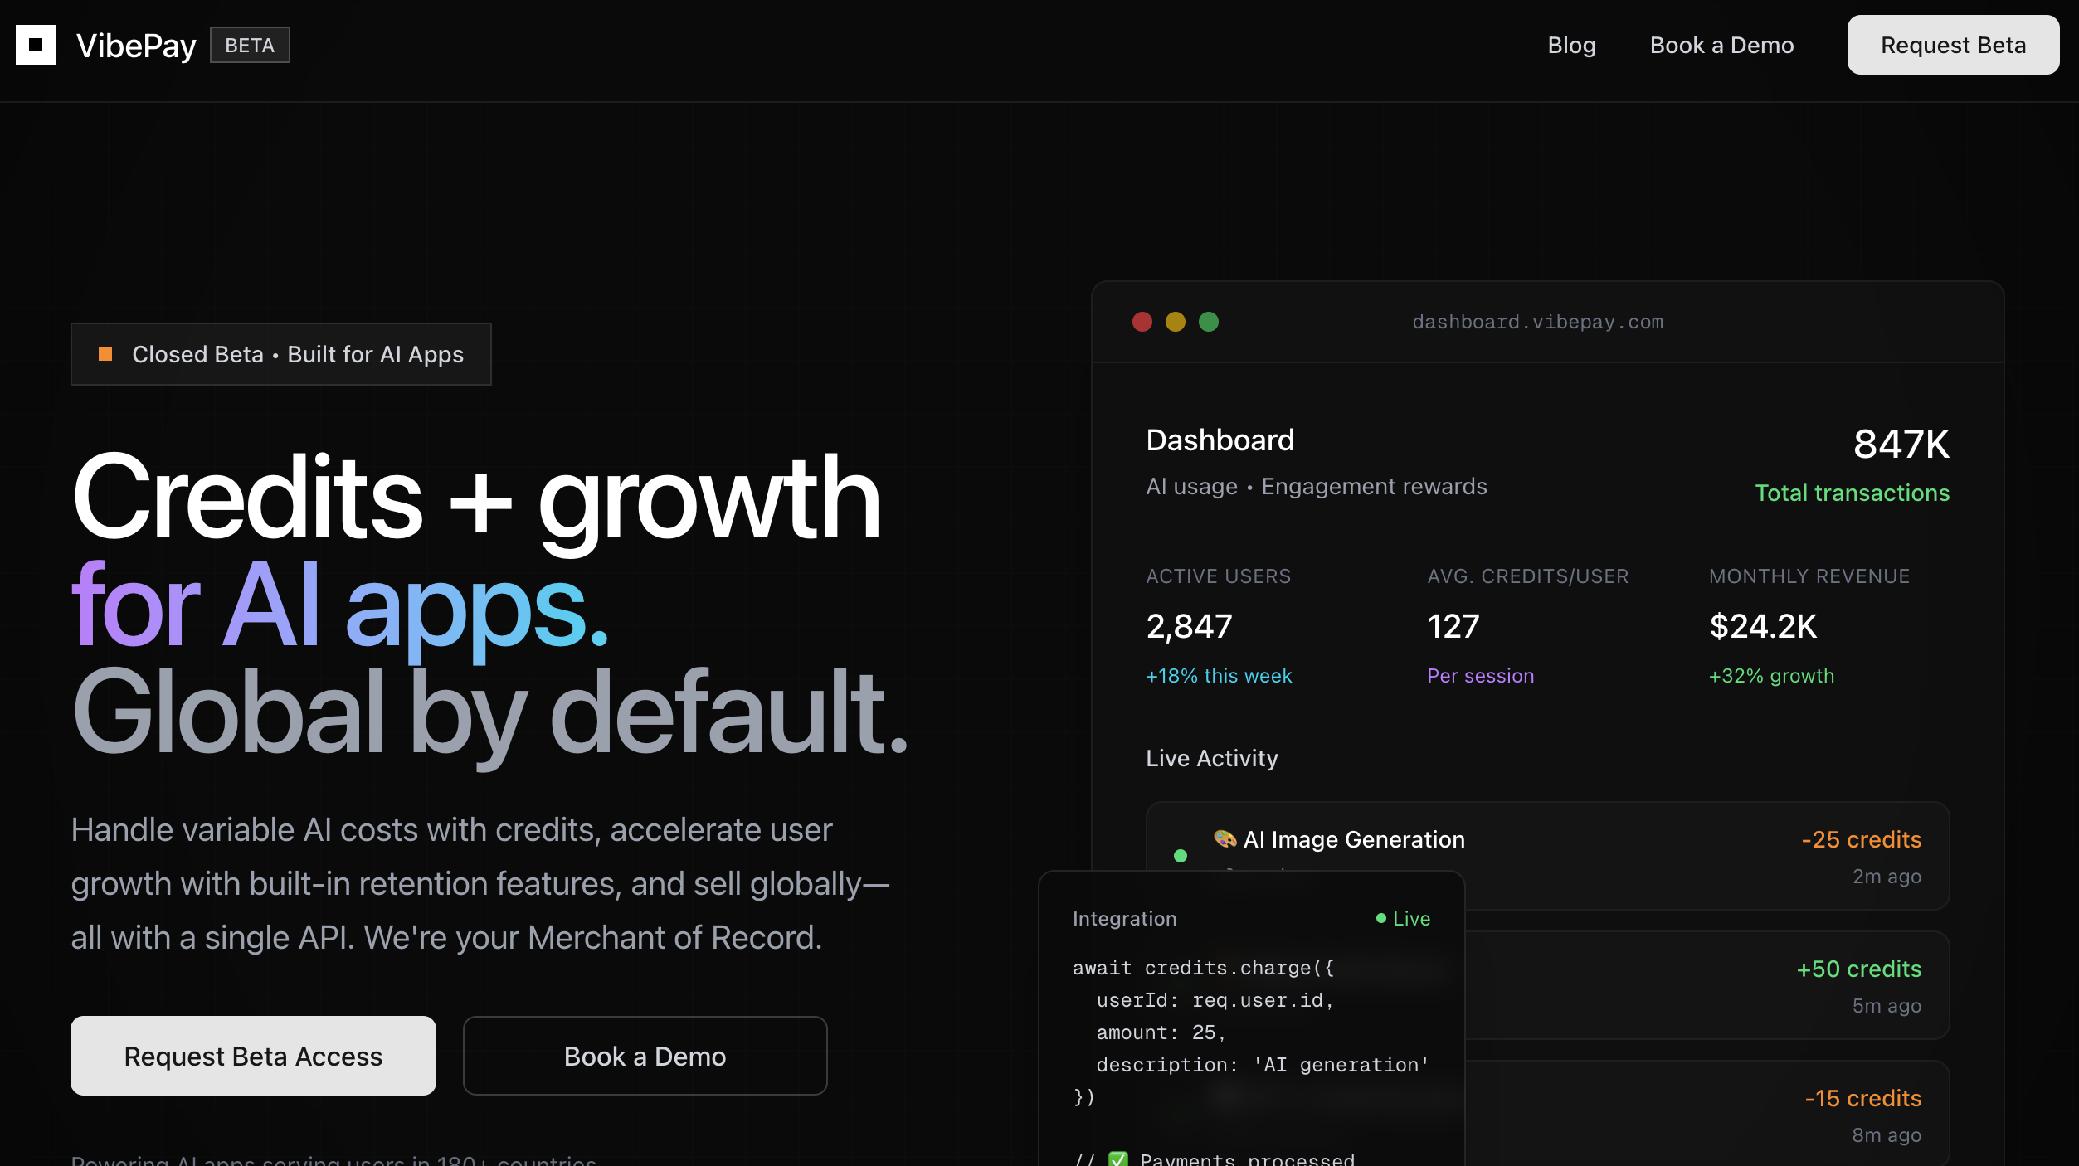Click the VibePay square logo icon
The image size is (2079, 1166).
(x=36, y=45)
